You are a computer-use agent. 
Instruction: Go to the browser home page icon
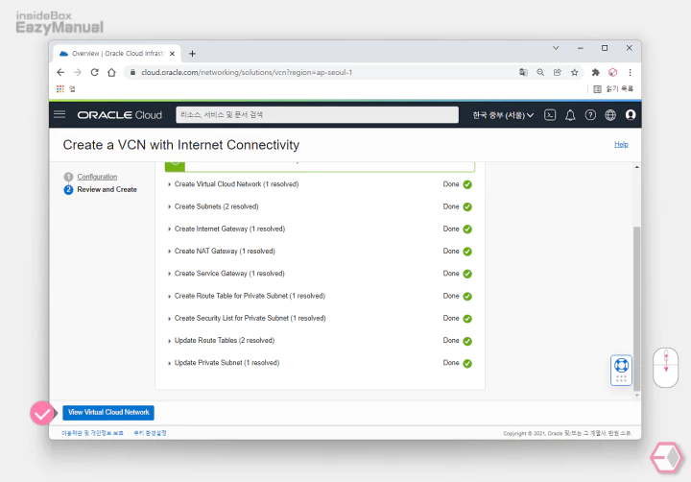[111, 72]
